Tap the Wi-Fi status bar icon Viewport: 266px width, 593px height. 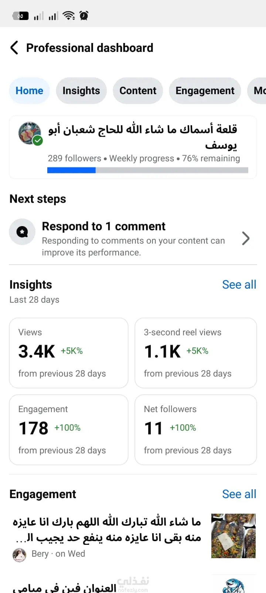(x=69, y=16)
